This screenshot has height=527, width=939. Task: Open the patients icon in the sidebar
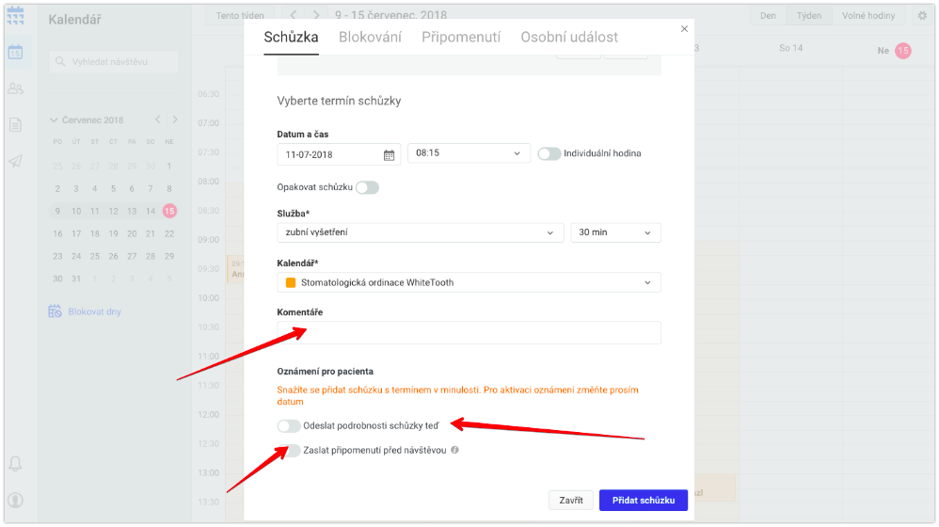point(16,88)
